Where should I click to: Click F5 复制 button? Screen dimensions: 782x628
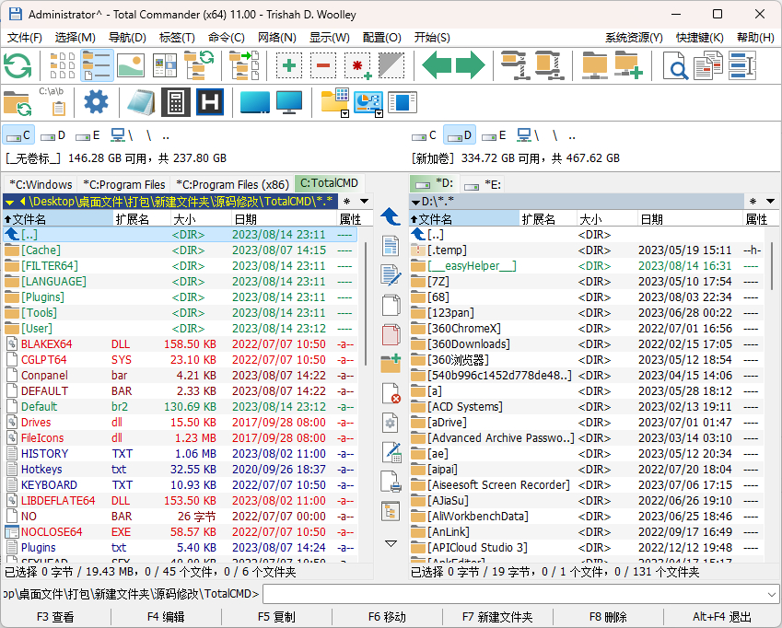coord(277,617)
